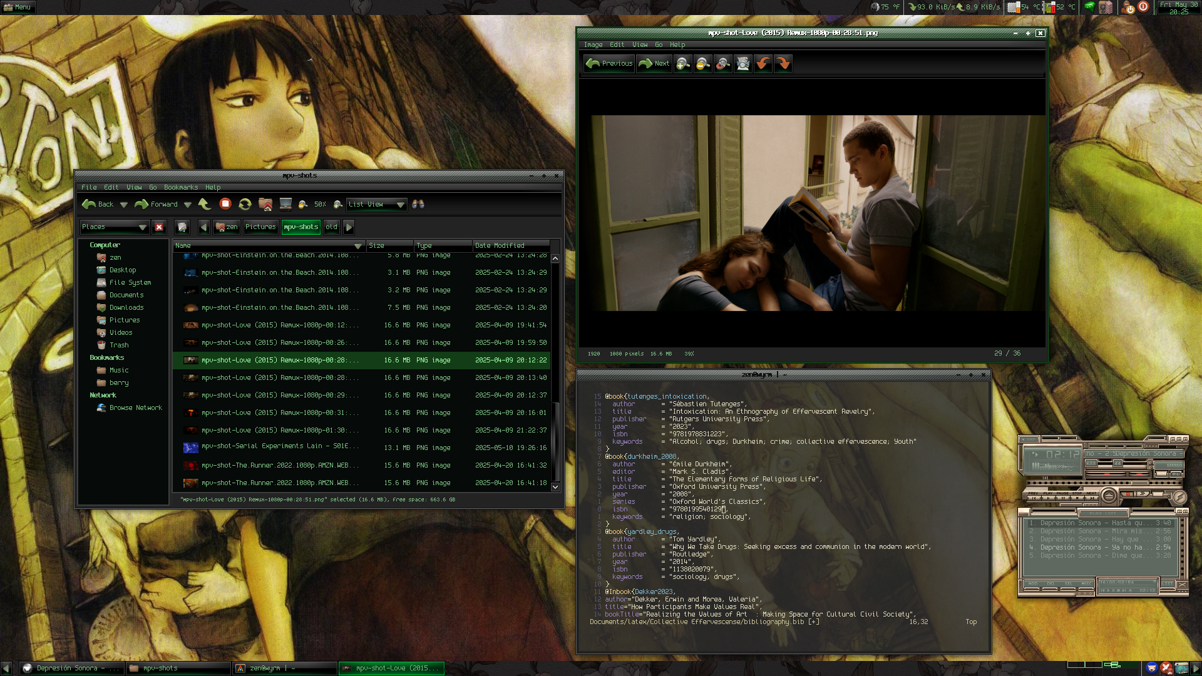
Task: Open the Bookmarks menu in file manager
Action: click(180, 187)
